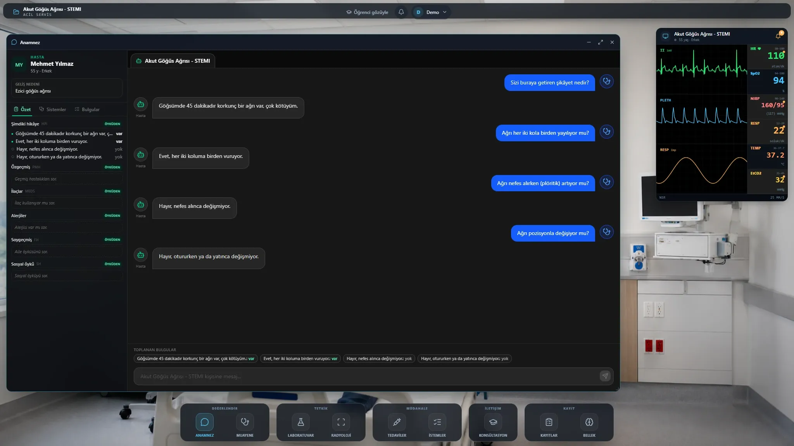Click the NIBP 160/95 reading
The image size is (794, 446).
[772, 105]
